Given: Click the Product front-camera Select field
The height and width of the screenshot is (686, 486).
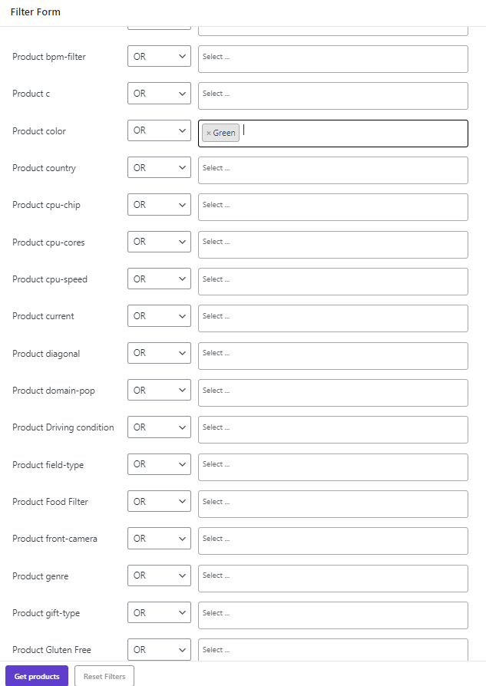Looking at the screenshot, I should pos(332,541).
